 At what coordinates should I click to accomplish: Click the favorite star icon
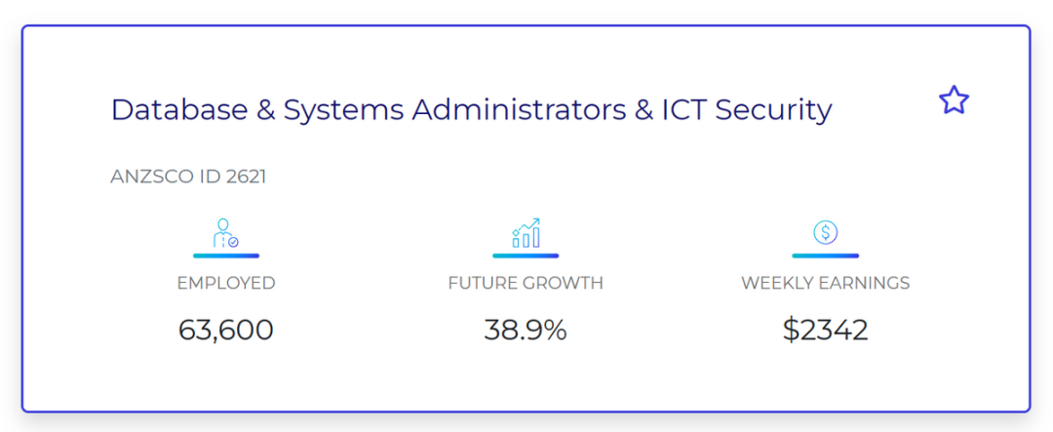[x=954, y=100]
